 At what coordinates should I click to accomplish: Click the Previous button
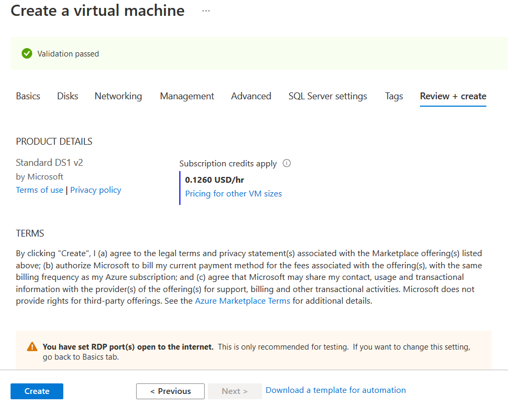click(x=170, y=391)
